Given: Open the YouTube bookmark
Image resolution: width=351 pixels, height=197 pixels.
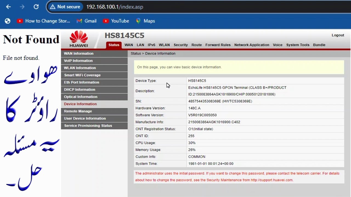Looking at the screenshot, I should click(x=116, y=21).
